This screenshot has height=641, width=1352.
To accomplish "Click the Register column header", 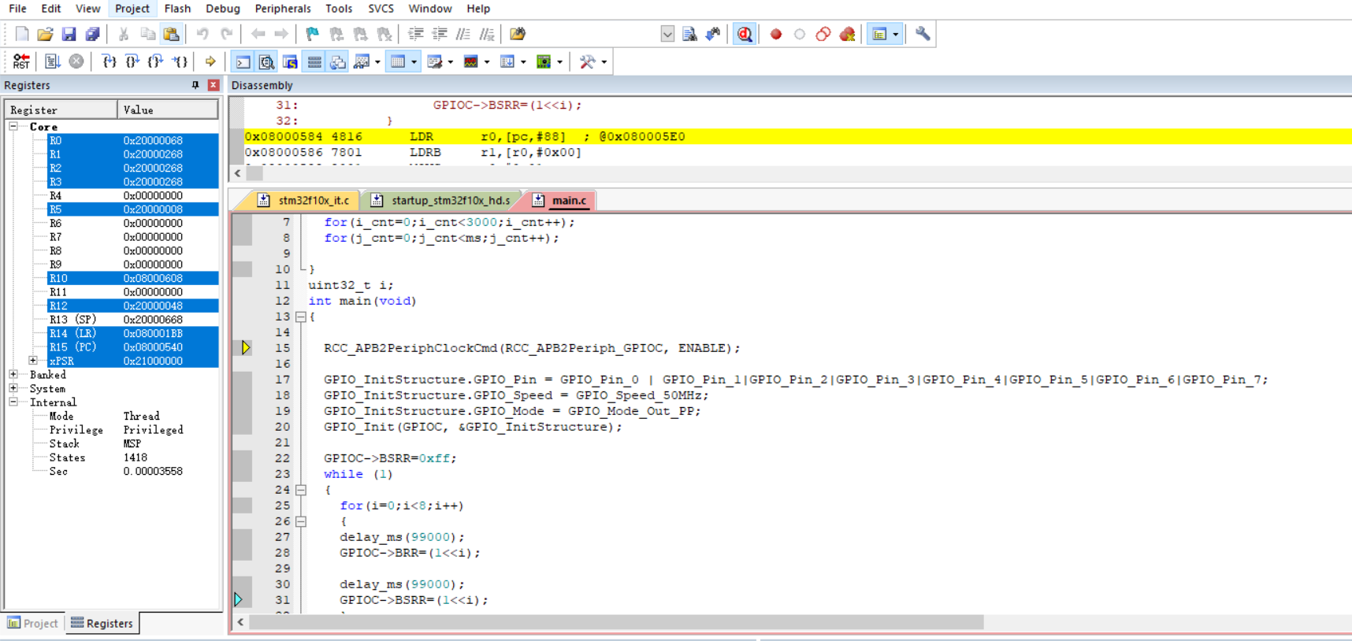I will click(61, 109).
